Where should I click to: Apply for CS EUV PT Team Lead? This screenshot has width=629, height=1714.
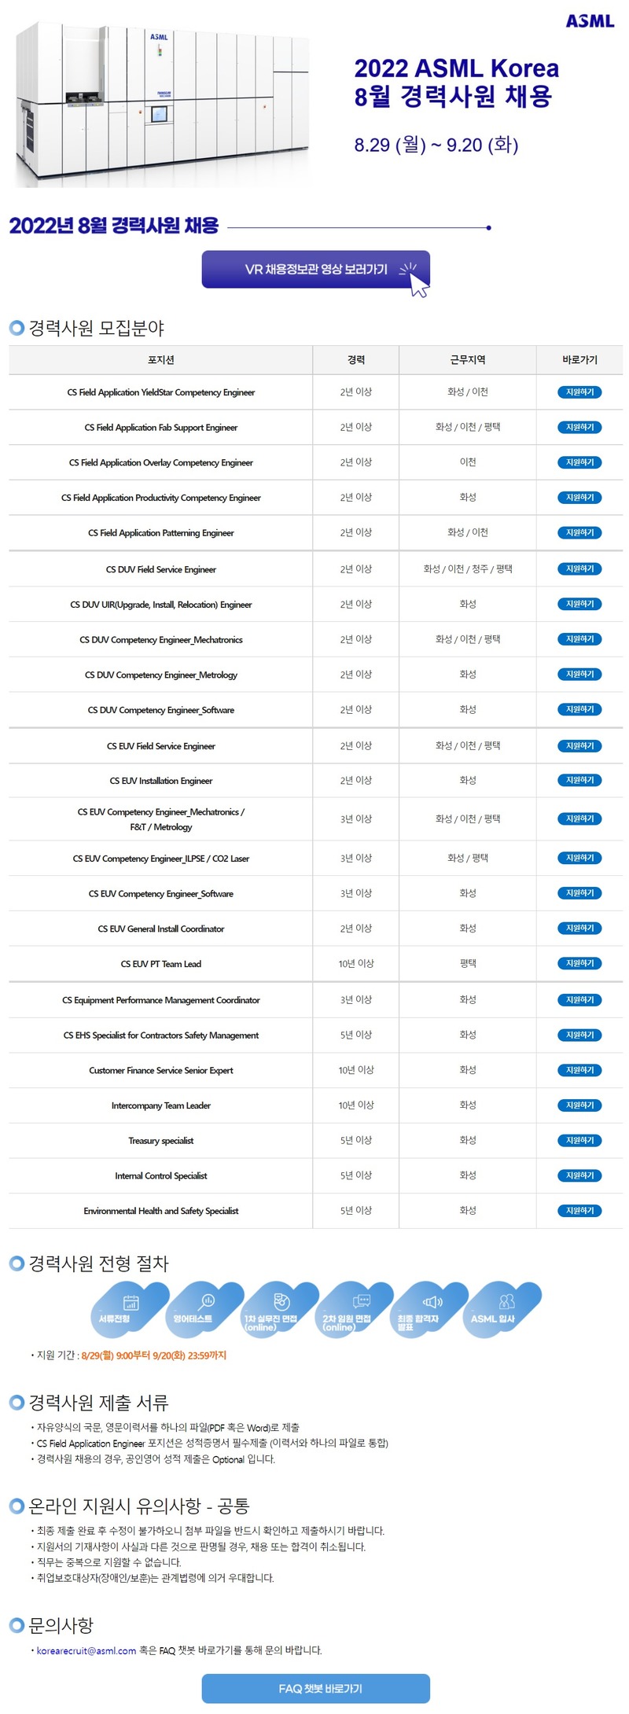pyautogui.click(x=578, y=962)
